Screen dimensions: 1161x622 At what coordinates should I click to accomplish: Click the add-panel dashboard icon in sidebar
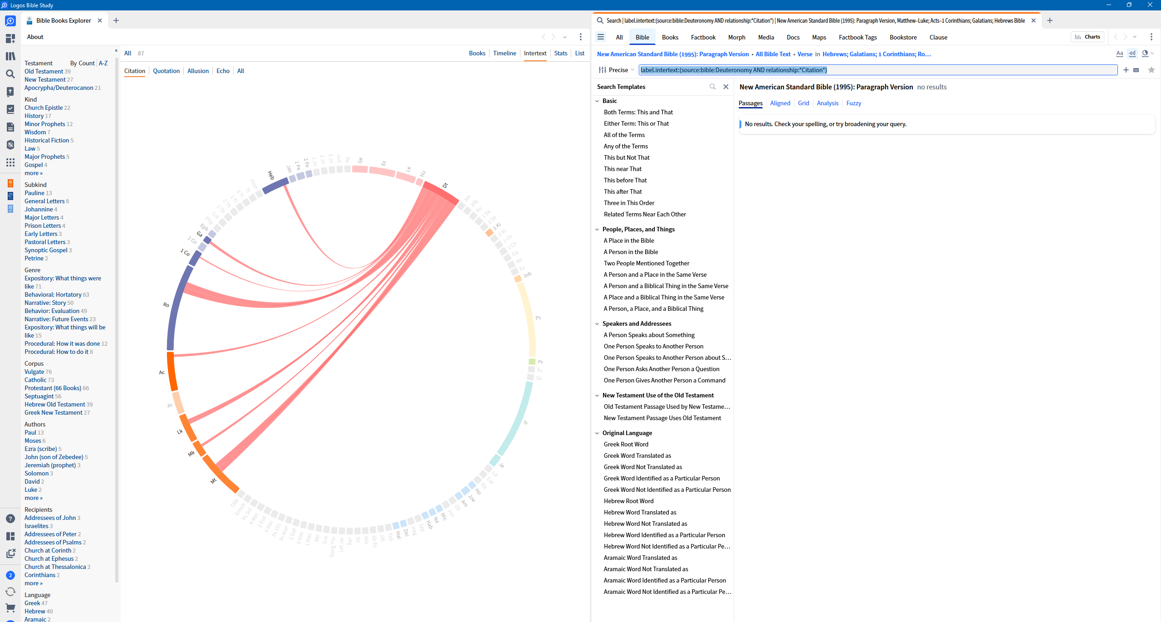[10, 39]
